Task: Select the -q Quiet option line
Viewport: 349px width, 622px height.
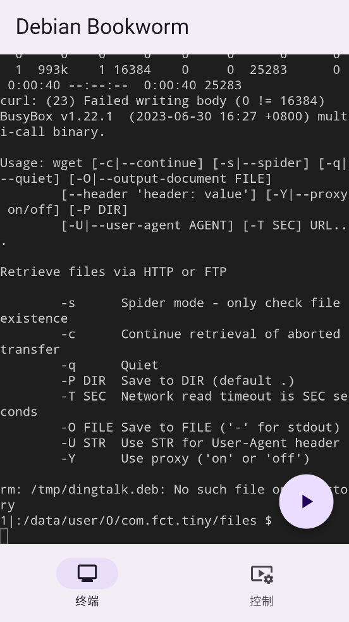Action: pos(110,365)
